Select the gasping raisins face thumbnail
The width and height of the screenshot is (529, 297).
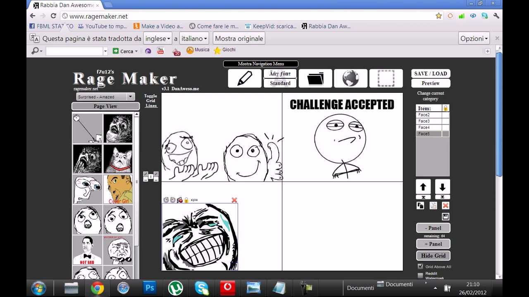(118, 129)
